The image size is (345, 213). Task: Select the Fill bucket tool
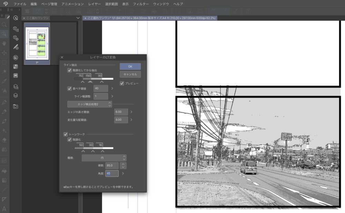(x=4, y=171)
